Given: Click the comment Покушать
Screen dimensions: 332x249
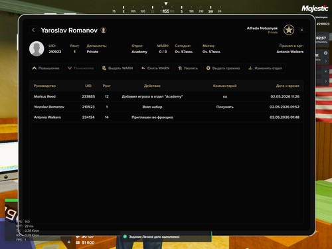Looking at the screenshot, I should click(x=225, y=107).
